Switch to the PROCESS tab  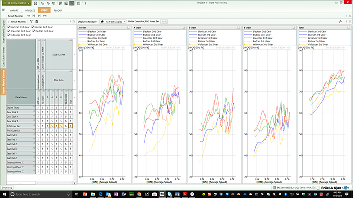(30, 10)
